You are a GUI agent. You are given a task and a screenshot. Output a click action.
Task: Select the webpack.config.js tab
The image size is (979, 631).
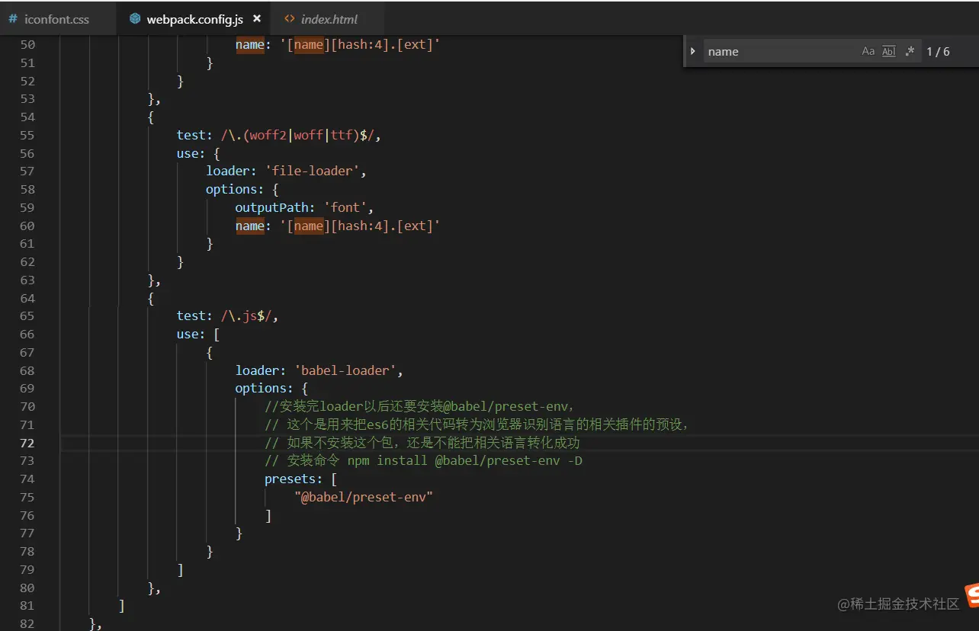click(194, 19)
